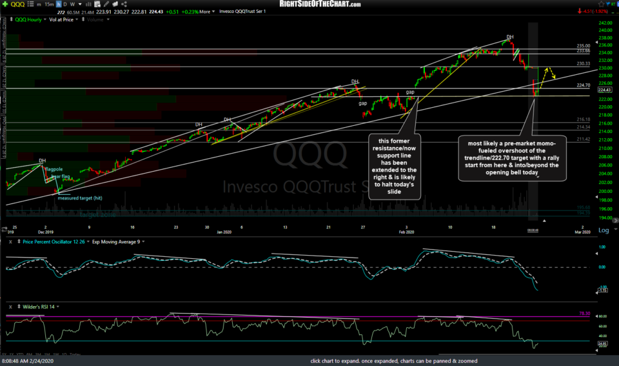Click the bar chart indicators icon

pyautogui.click(x=88, y=5)
